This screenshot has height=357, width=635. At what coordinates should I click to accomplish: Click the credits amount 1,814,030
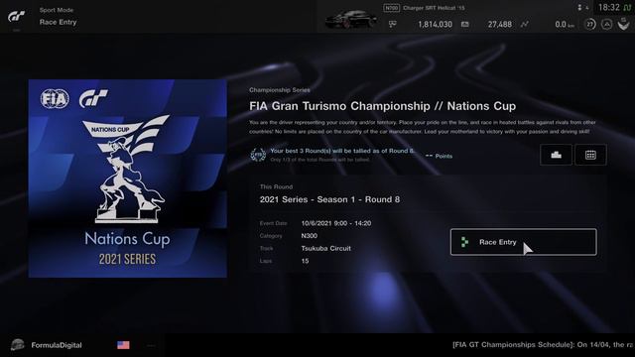point(435,24)
